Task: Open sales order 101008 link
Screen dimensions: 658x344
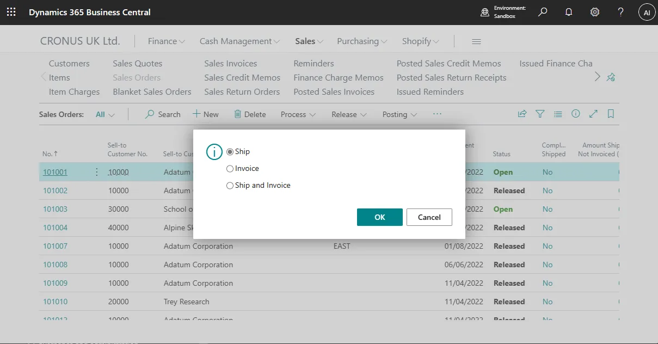Action: pyautogui.click(x=56, y=265)
